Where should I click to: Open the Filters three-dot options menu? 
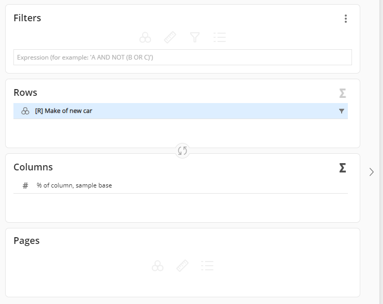[345, 19]
